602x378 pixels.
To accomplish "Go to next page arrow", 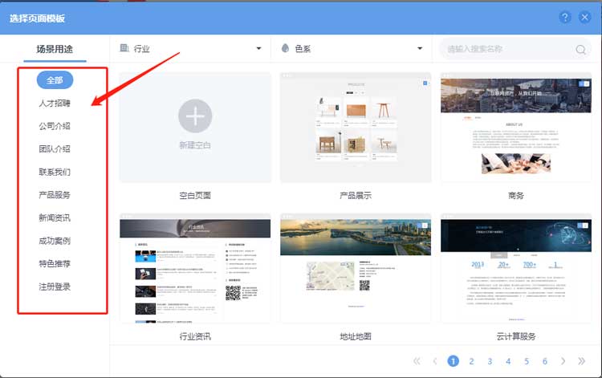I will coord(563,362).
